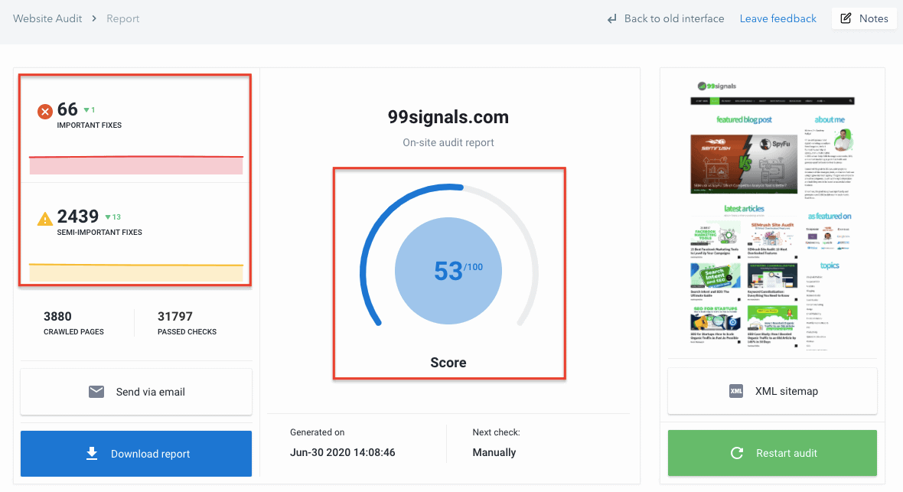Click the download arrow icon
The height and width of the screenshot is (492, 903).
pyautogui.click(x=92, y=454)
